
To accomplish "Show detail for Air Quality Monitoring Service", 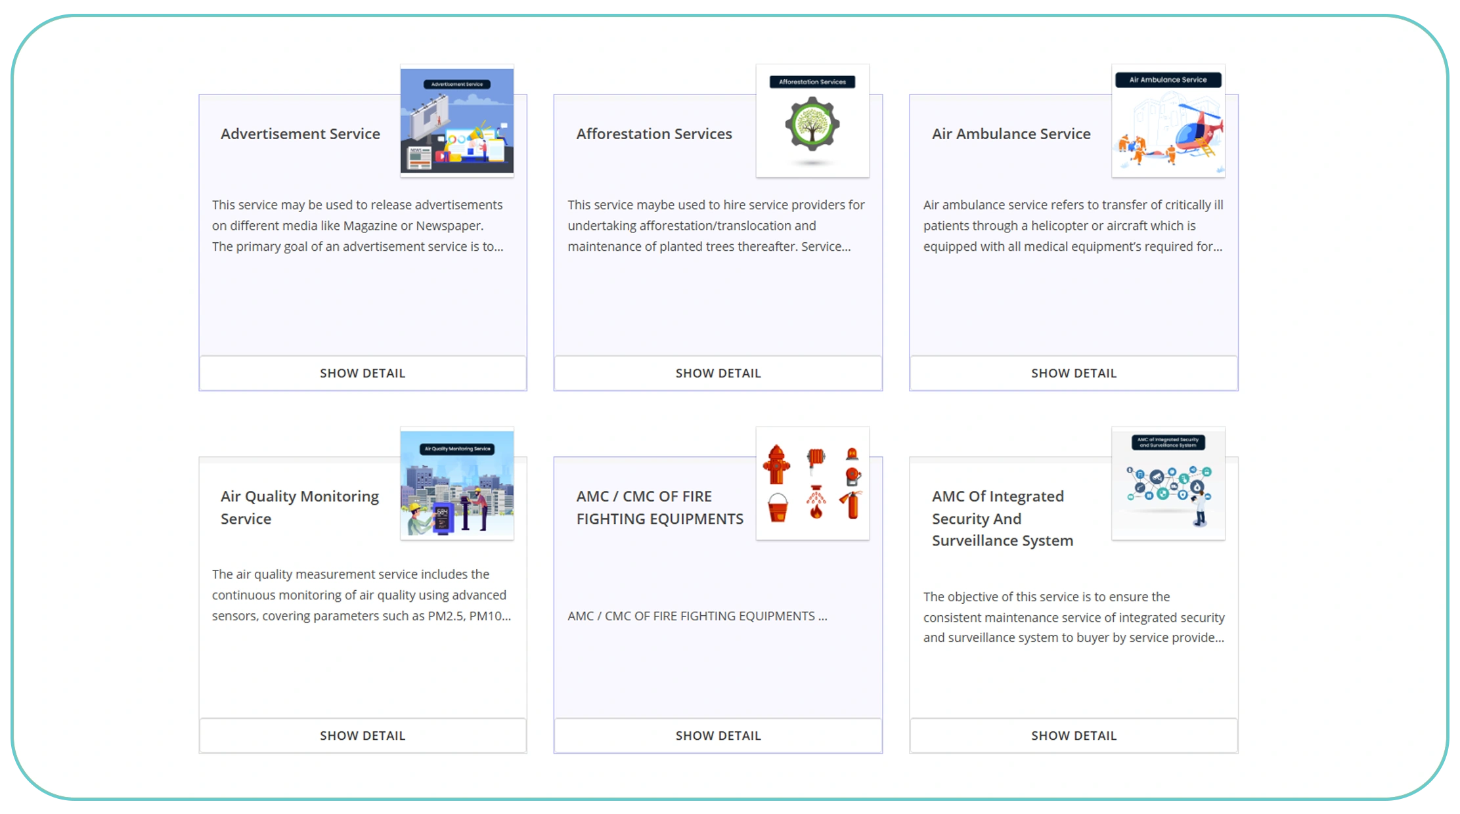I will coord(363,735).
